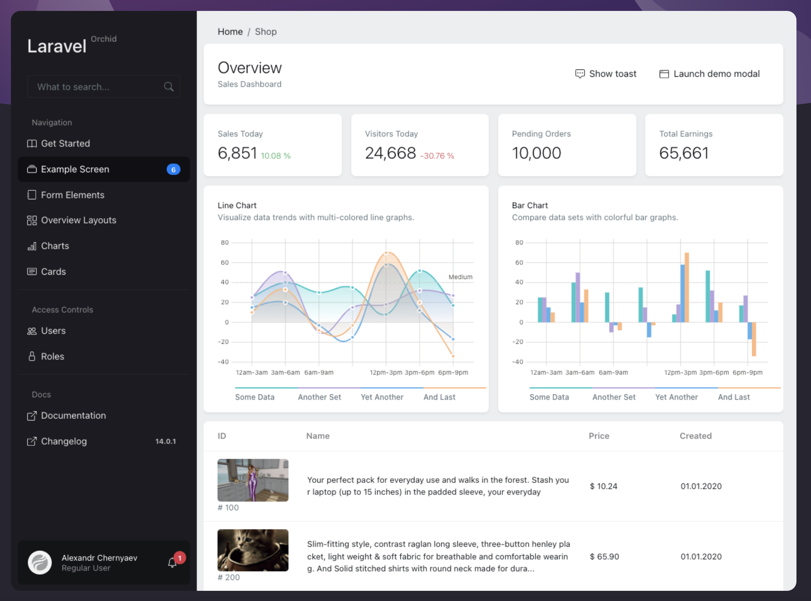
Task: Click the Get Started book icon
Action: 32,144
